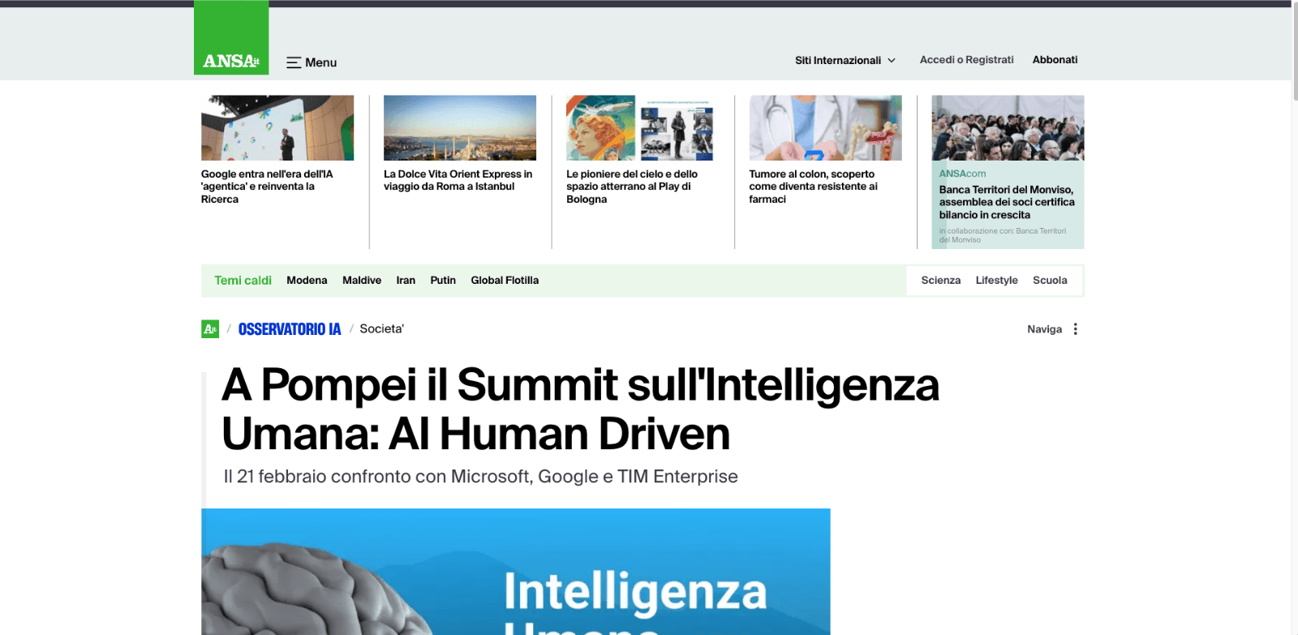Go to the Scuola section

click(x=1050, y=281)
